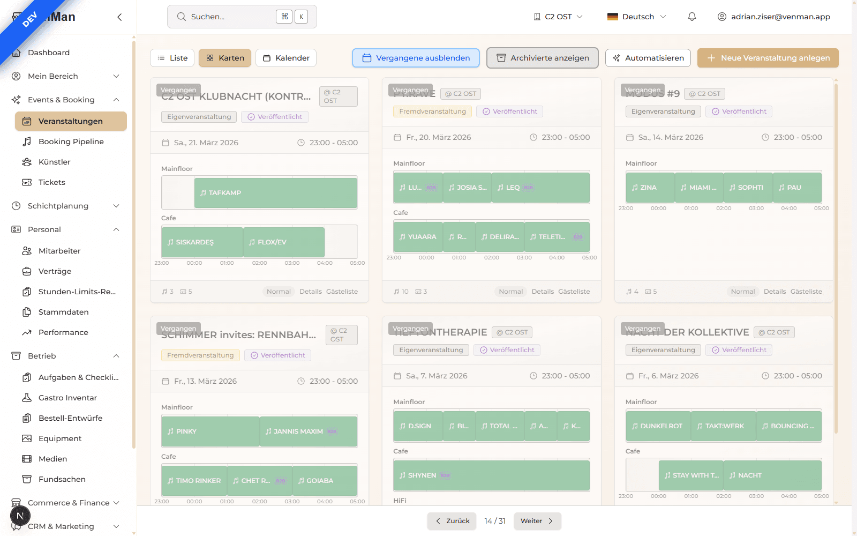Click the Fundsachen archive box icon

click(27, 479)
